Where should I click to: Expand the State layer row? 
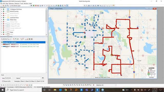2,32
